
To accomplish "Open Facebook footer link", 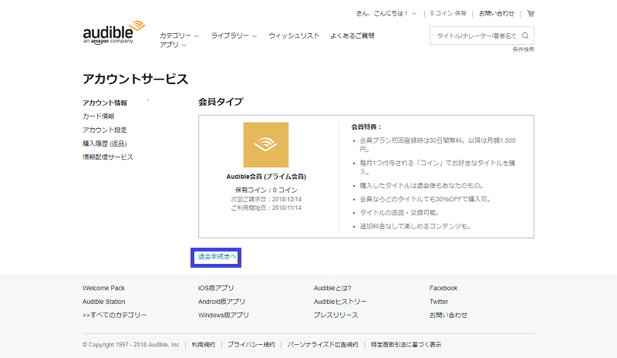I will click(443, 288).
